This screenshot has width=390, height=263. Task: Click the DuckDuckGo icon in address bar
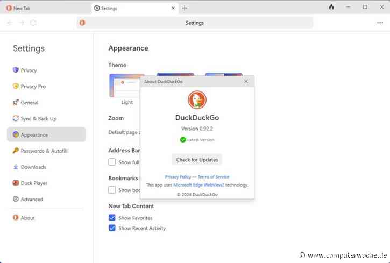82,23
